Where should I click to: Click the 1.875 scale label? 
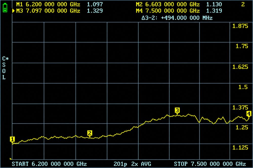point(240,26)
